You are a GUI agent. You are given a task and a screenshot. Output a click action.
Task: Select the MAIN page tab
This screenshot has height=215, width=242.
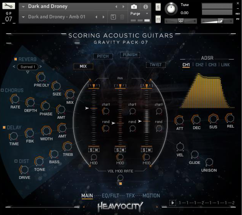coord(87,196)
